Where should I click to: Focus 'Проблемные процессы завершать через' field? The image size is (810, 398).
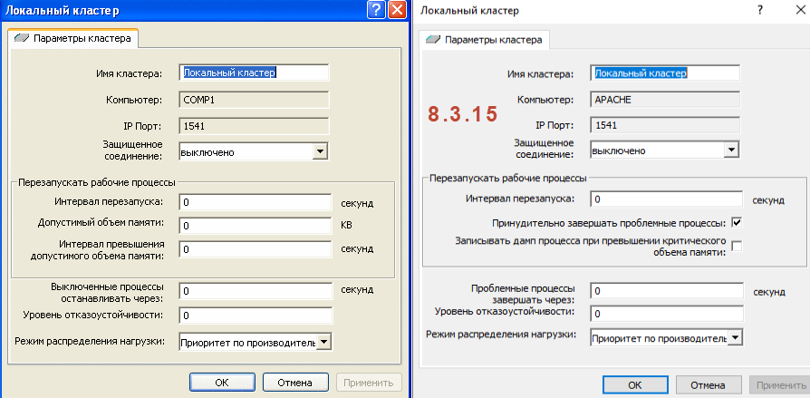[x=666, y=291]
